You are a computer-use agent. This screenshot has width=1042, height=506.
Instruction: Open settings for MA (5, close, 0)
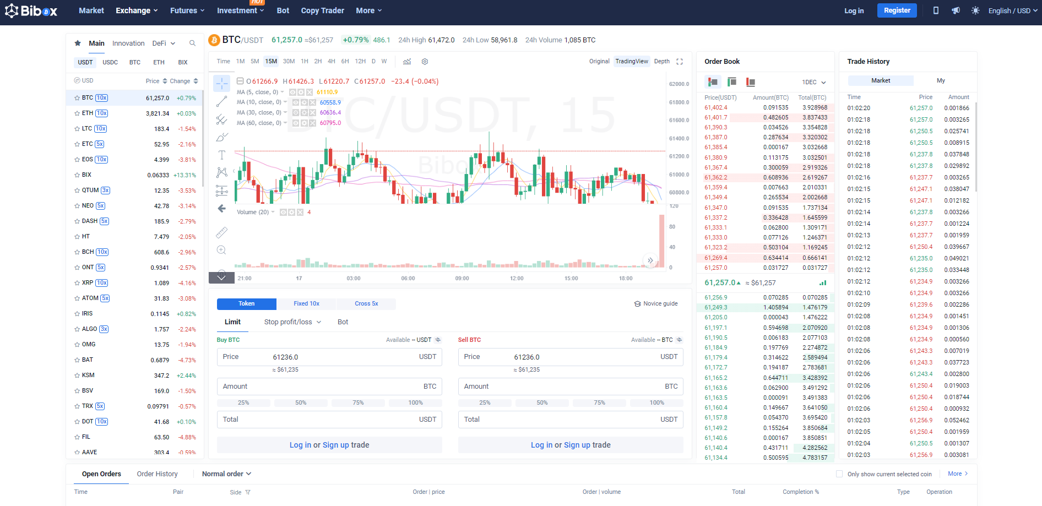(x=301, y=93)
